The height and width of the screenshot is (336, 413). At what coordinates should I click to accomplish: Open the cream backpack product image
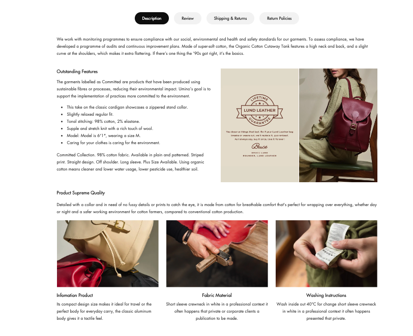tap(108, 254)
